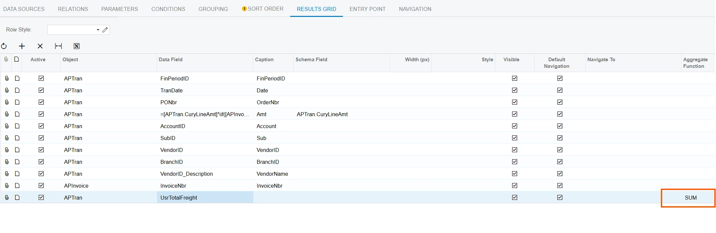The width and height of the screenshot is (716, 233).
Task: Open the Row Style dropdown arrow
Action: tap(98, 30)
